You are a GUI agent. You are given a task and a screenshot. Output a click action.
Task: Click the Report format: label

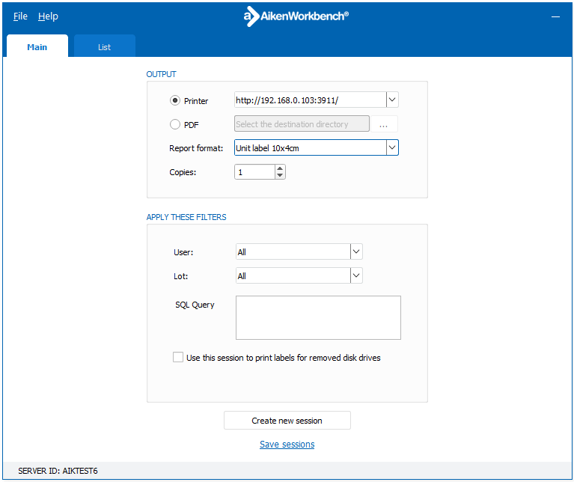(196, 148)
